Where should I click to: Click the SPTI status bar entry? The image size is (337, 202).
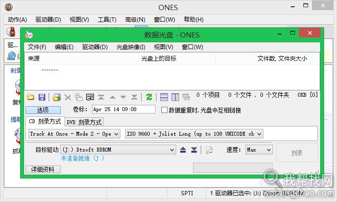tap(187, 193)
